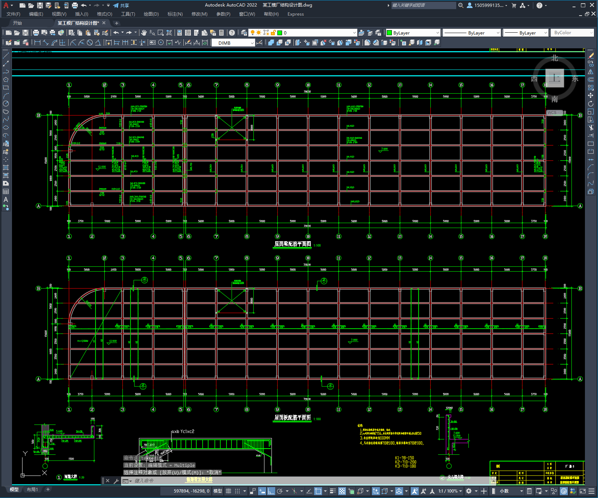Viewport: 598px width, 498px height.
Task: Toggle snap mode dots in status bar
Action: (237, 491)
